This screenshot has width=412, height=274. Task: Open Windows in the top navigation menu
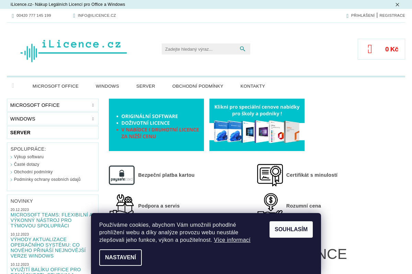(107, 86)
